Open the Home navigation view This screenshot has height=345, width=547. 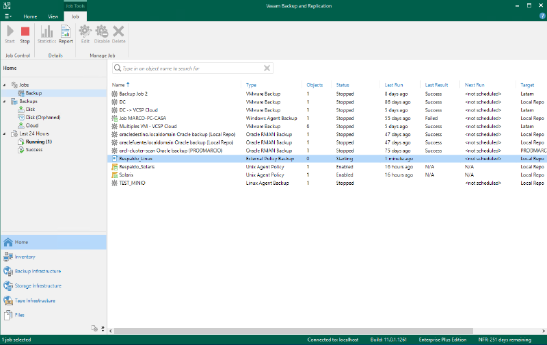(x=54, y=242)
